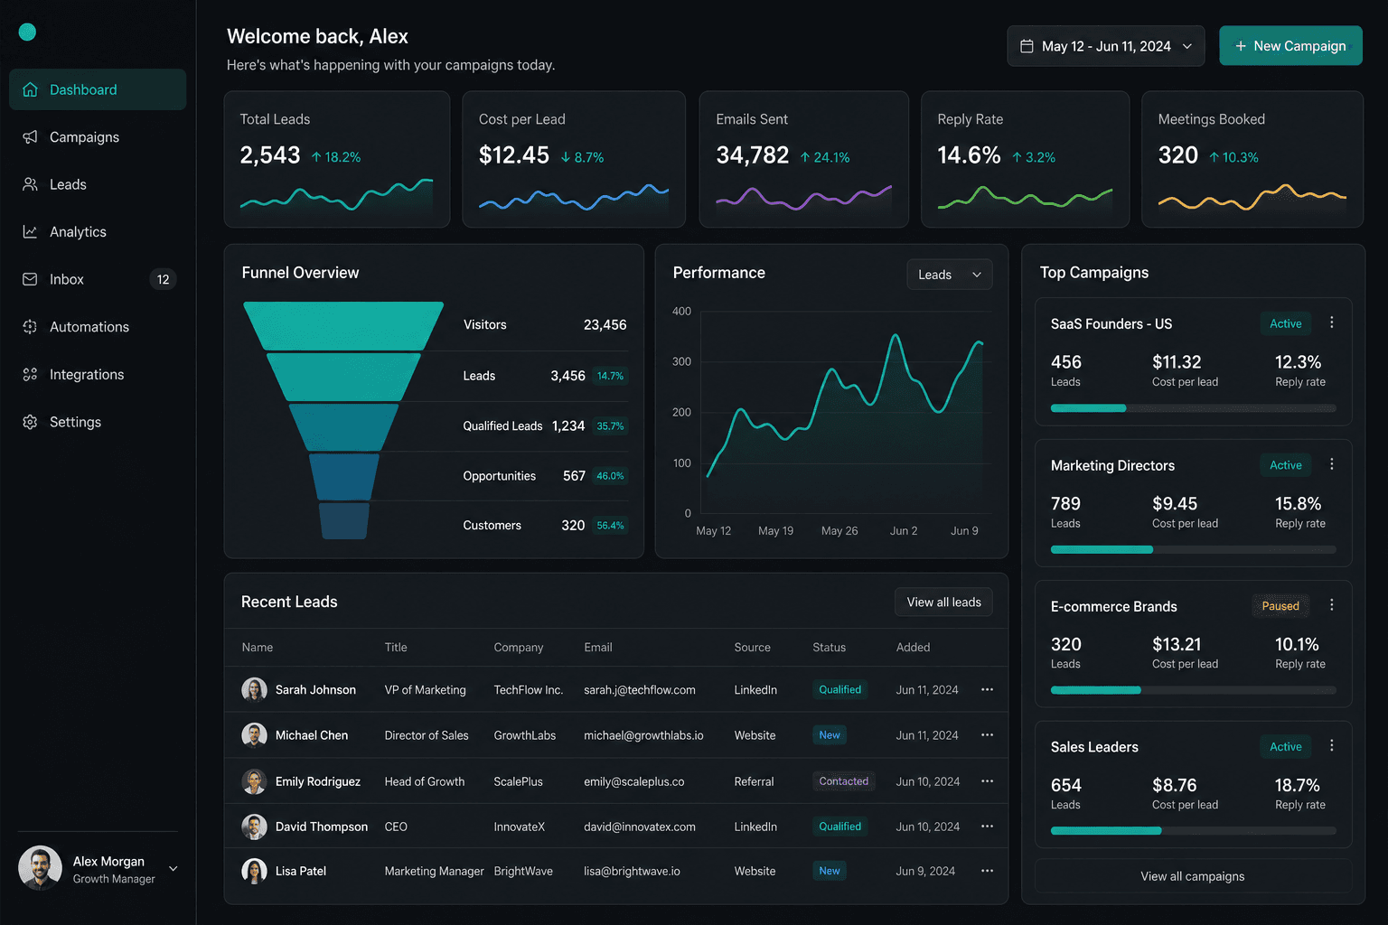Open Campaigns in the sidebar
Image resolution: width=1388 pixels, height=925 pixels.
[98, 137]
